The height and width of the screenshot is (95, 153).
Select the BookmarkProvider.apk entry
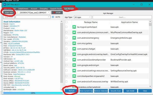[121, 60]
